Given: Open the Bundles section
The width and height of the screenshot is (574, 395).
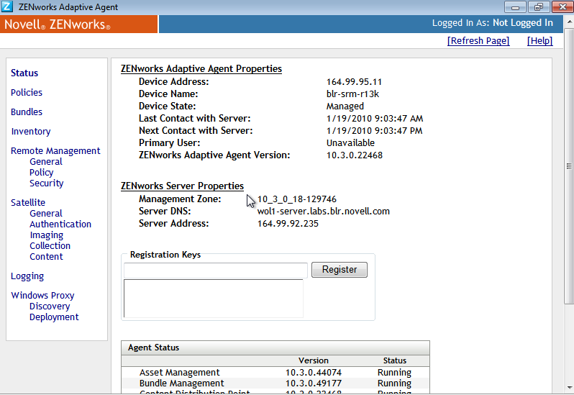Looking at the screenshot, I should point(27,112).
